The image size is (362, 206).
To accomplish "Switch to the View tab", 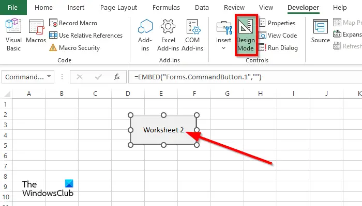I will [x=266, y=8].
